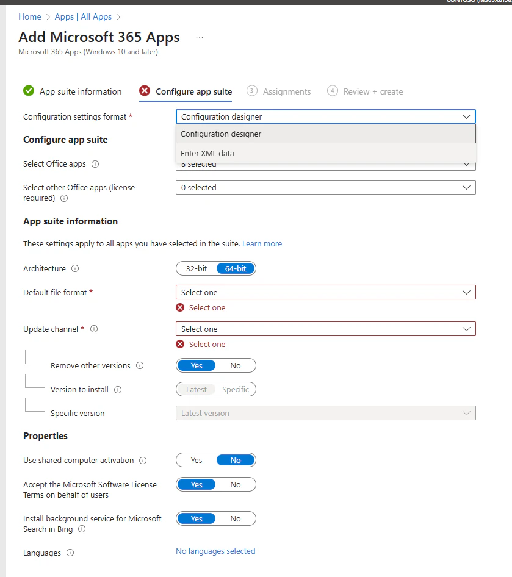512x577 pixels.
Task: Click shared computer activation info icon
Action: tap(143, 461)
